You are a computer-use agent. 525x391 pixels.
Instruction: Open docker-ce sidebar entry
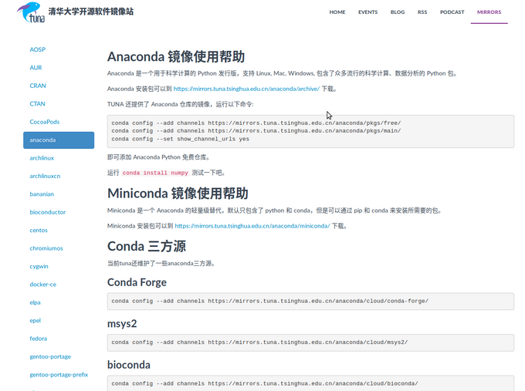pos(43,285)
